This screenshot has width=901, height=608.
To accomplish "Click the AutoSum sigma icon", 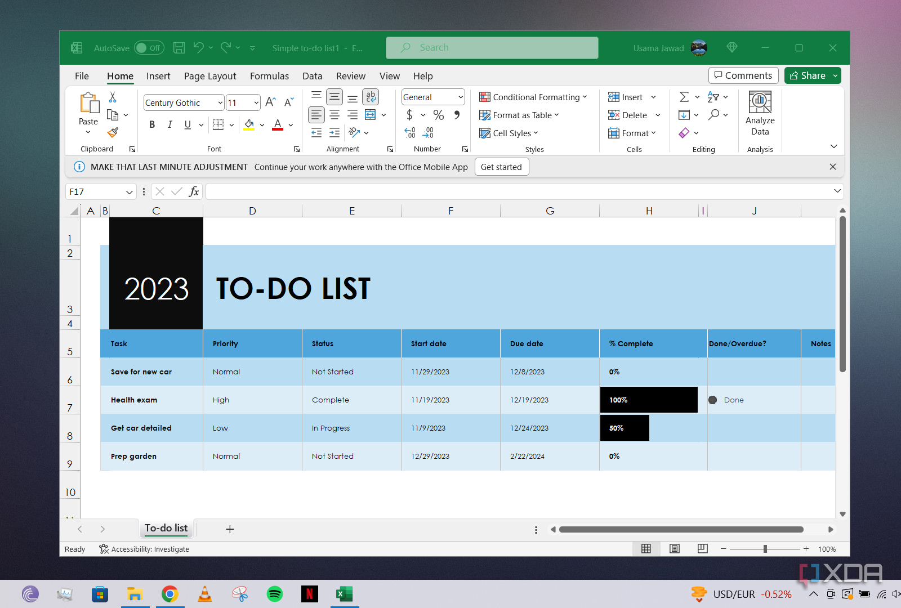I will (684, 97).
